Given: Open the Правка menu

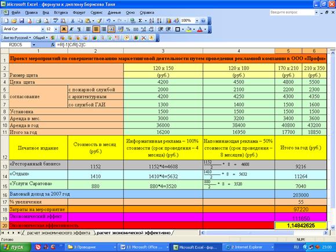Looking at the screenshot, I should (31, 12).
